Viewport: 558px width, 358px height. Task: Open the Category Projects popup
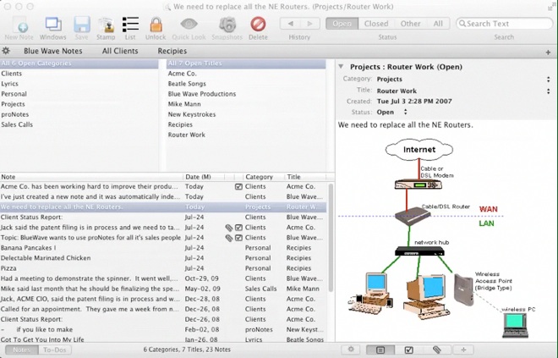(548, 80)
